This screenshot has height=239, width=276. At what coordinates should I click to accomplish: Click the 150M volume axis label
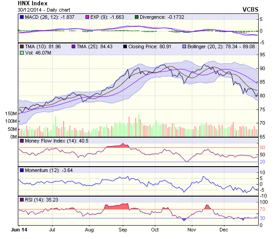tap(10, 113)
